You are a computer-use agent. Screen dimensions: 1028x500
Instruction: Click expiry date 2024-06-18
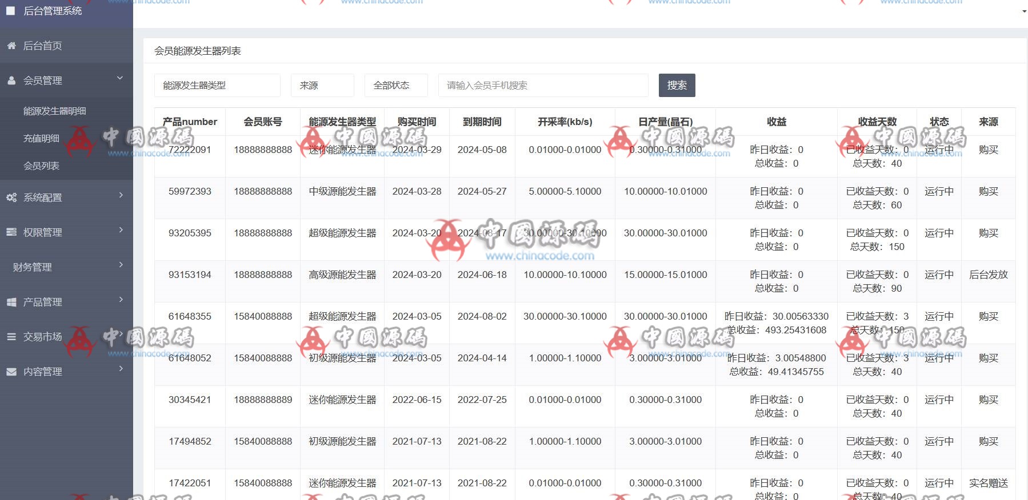pos(482,275)
